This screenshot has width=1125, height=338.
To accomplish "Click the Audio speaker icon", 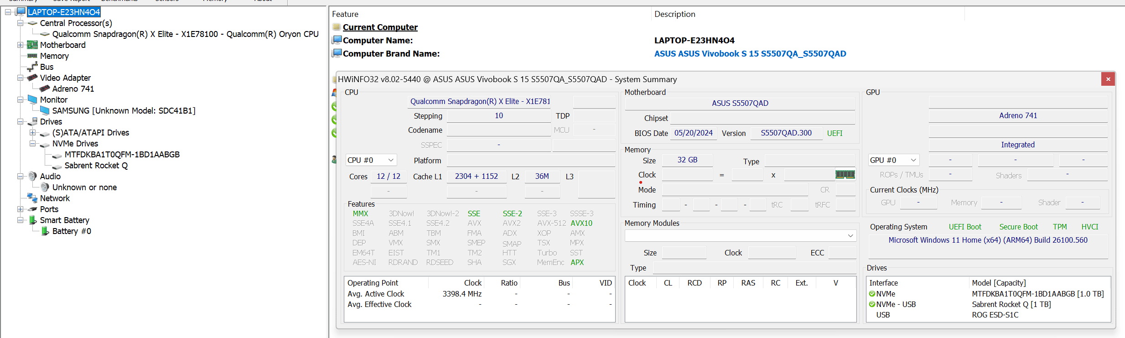I will 32,176.
